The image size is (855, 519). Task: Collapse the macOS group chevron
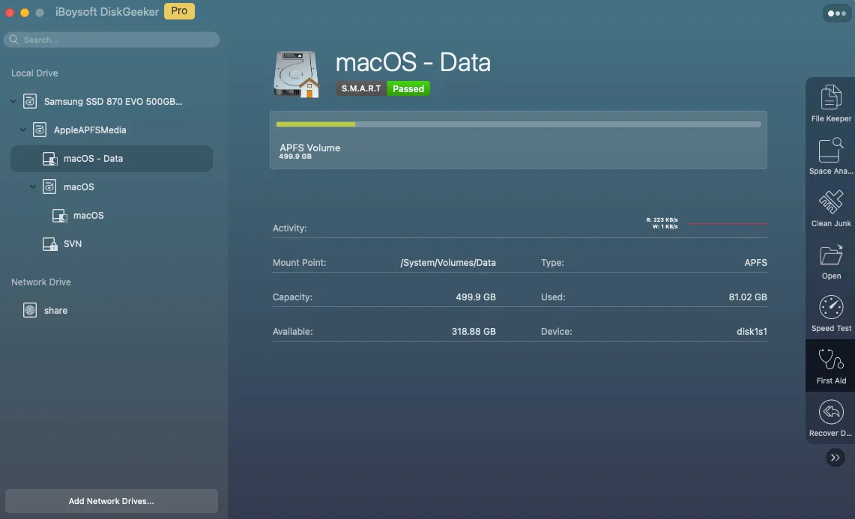[33, 186]
